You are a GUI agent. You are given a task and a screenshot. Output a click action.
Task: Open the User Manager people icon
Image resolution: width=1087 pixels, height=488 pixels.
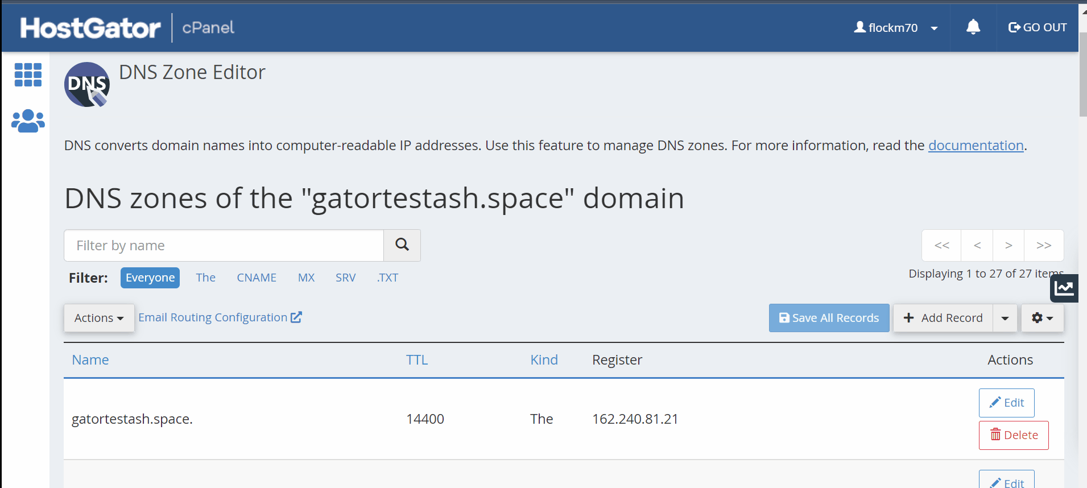coord(28,121)
